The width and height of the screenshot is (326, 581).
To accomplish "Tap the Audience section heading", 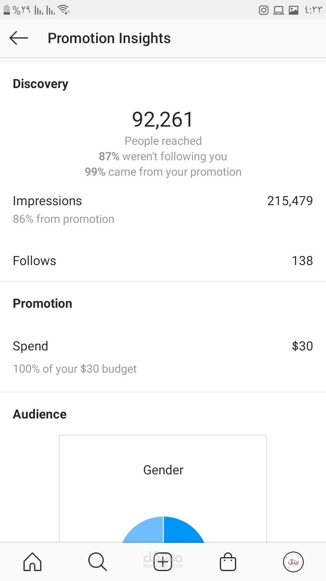I will 40,414.
